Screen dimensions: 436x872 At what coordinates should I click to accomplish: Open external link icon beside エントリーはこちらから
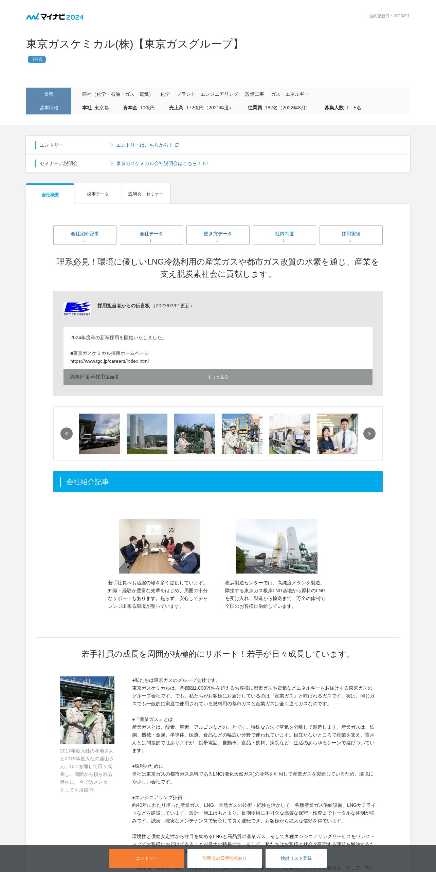(177, 145)
